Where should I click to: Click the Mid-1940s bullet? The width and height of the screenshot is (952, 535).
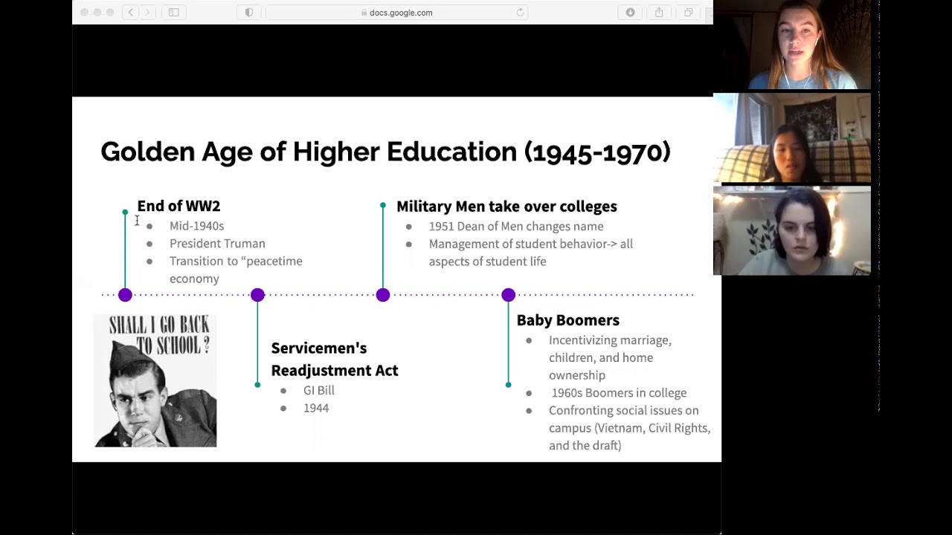tap(196, 226)
